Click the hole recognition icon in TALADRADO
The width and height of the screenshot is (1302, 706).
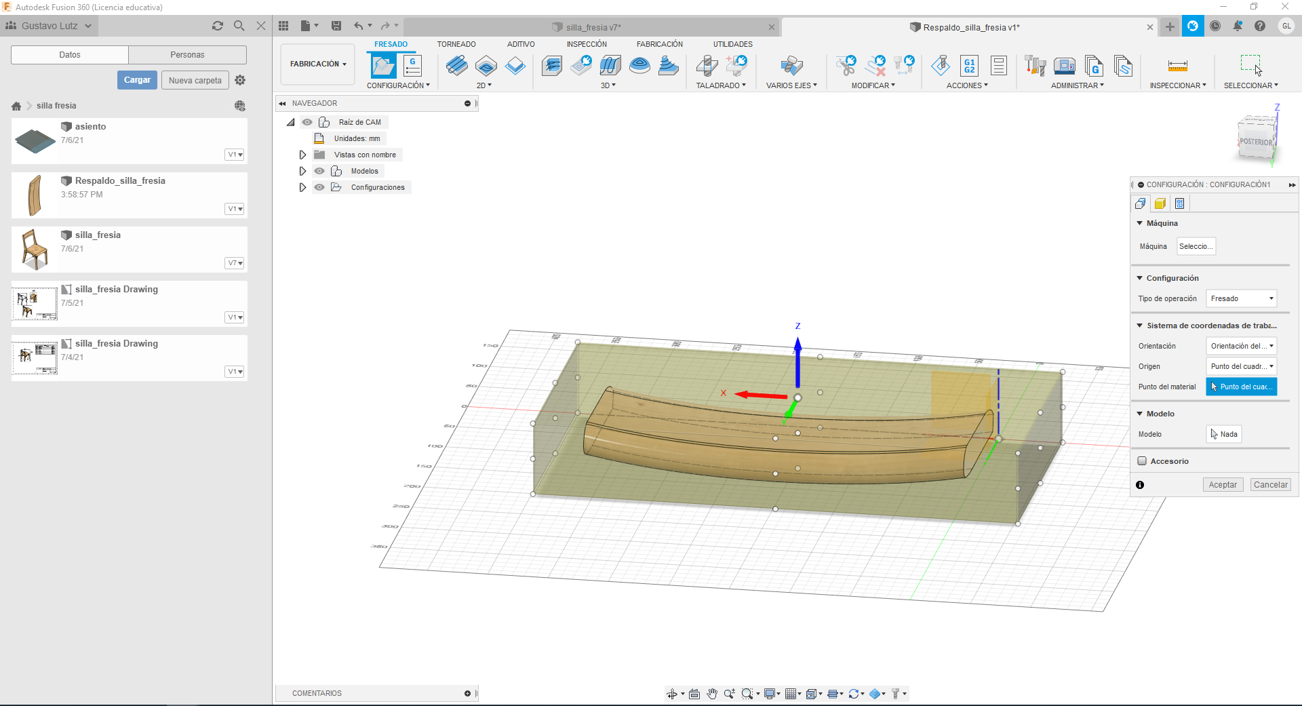[736, 66]
